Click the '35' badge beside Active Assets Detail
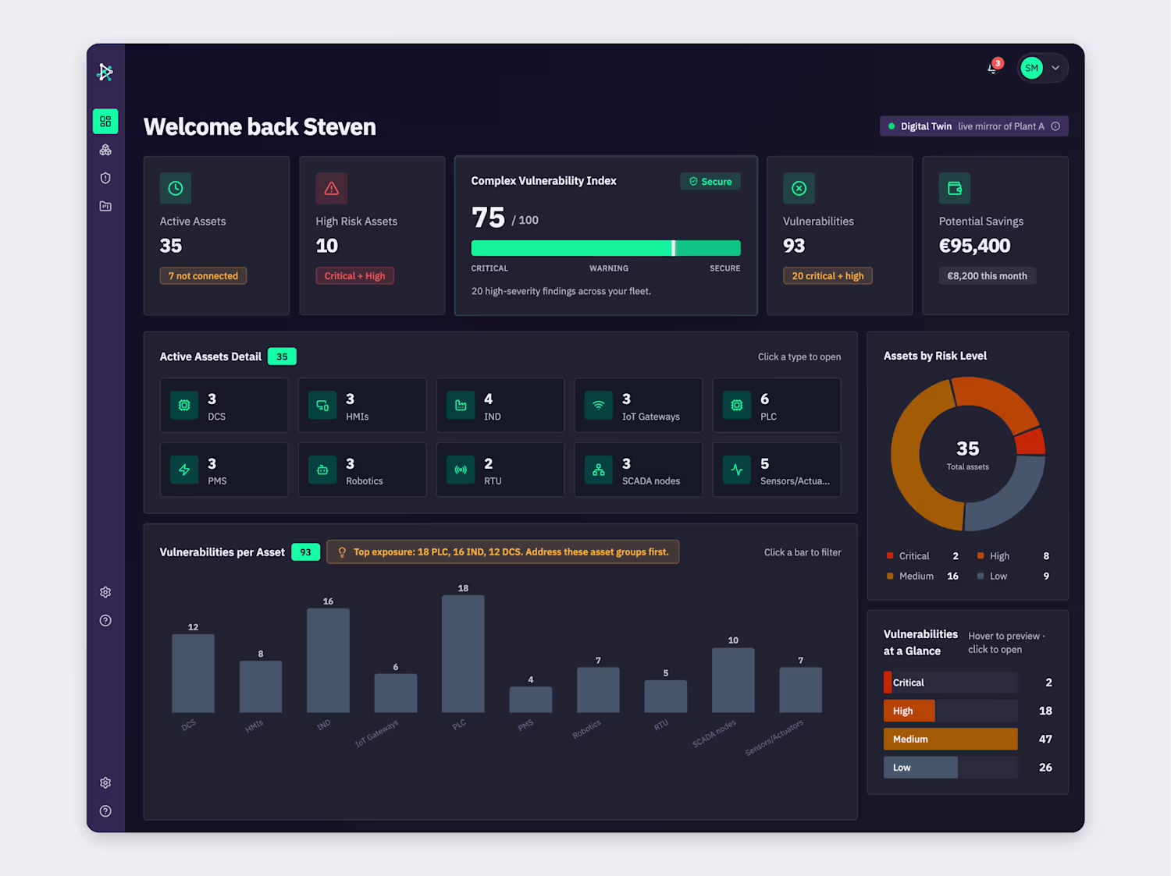Image resolution: width=1171 pixels, height=876 pixels. coord(282,356)
